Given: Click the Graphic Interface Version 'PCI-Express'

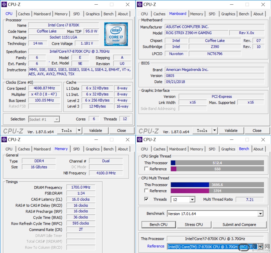Looking at the screenshot, I should [222, 96].
